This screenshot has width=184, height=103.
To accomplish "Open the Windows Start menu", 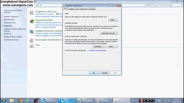I will (4, 100).
